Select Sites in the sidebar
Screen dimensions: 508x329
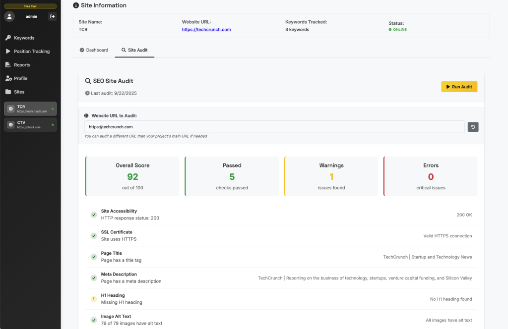click(19, 92)
